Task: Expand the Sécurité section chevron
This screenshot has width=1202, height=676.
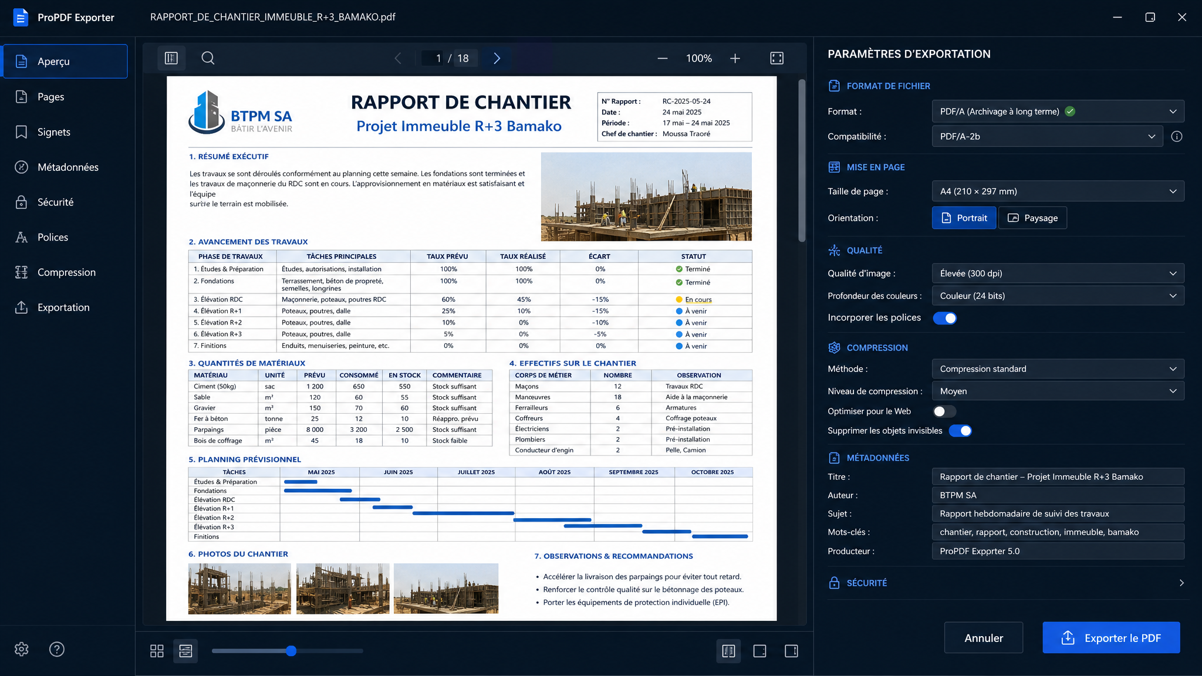Action: click(1181, 583)
